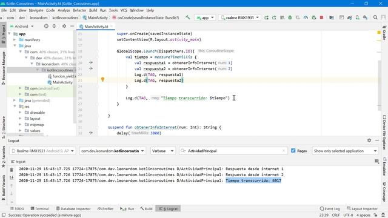Open Project panel gear options

click(x=64, y=26)
